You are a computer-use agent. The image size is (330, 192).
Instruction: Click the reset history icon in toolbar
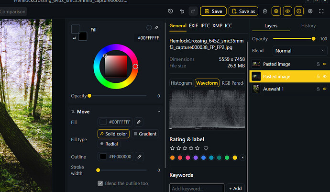coord(170,11)
